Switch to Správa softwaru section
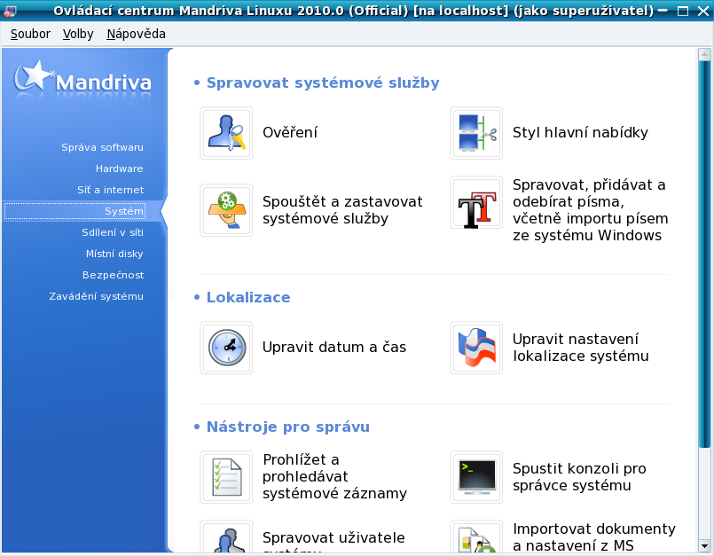Screen dimensions: 714x556 [x=102, y=147]
